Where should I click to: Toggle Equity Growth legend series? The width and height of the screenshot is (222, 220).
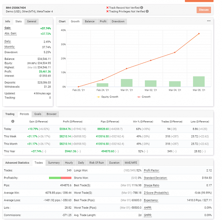pos(108,97)
